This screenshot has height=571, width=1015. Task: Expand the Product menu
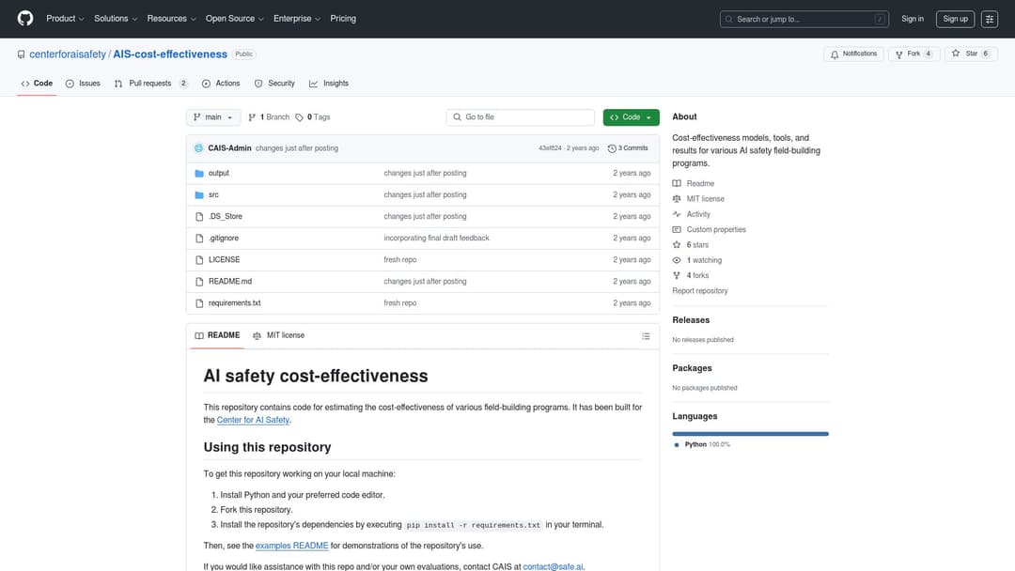pos(65,19)
